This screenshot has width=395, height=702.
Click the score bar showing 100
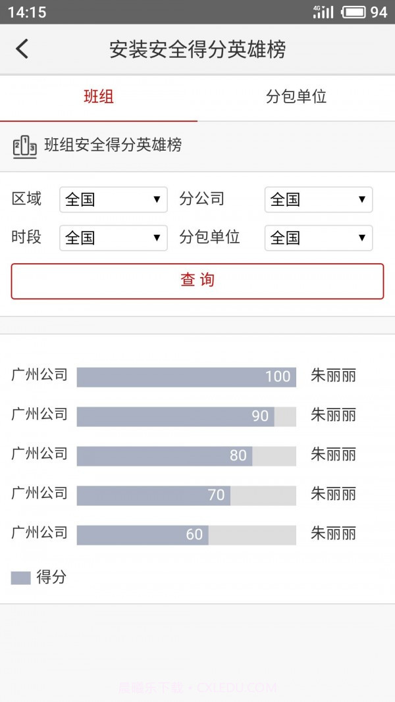click(x=186, y=376)
